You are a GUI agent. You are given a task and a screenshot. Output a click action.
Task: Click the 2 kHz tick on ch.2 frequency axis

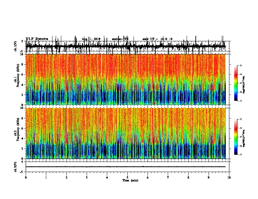point(23,149)
